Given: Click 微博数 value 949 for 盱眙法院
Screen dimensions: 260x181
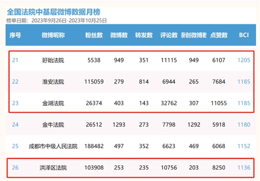Looking at the screenshot, I should 119,60.
